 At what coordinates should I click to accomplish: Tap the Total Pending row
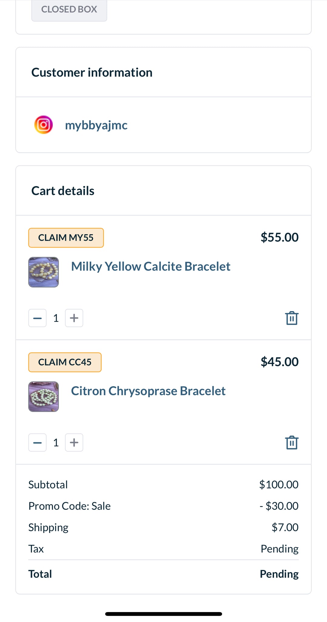click(x=163, y=574)
